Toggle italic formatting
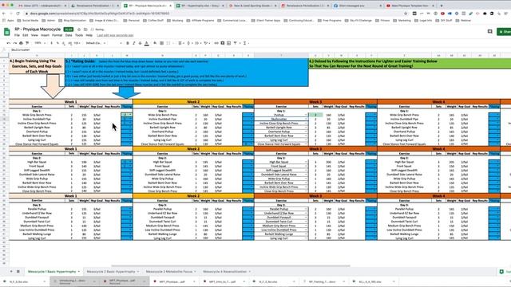The height and width of the screenshot is (287, 511). [133, 43]
